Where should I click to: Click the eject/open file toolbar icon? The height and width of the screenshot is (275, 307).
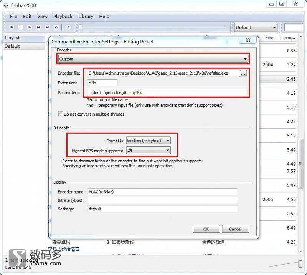click(x=68, y=27)
